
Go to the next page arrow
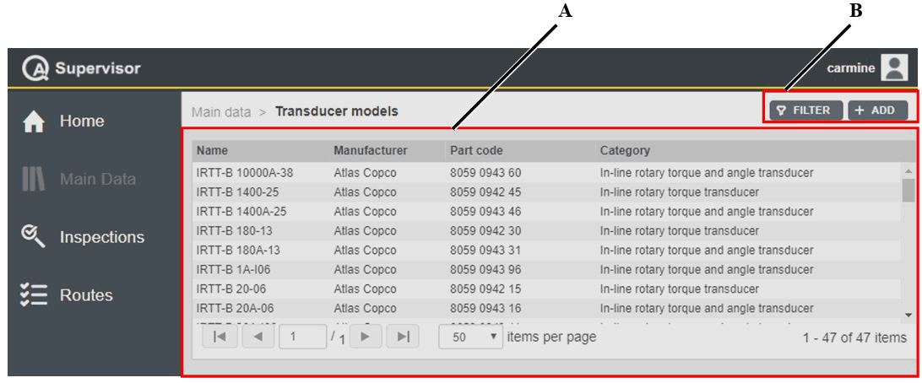pyautogui.click(x=366, y=337)
